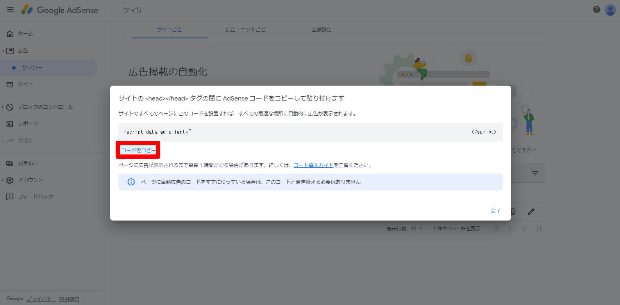This screenshot has height=305, width=620.
Task: Open ホーム in the sidebar
Action: click(25, 34)
